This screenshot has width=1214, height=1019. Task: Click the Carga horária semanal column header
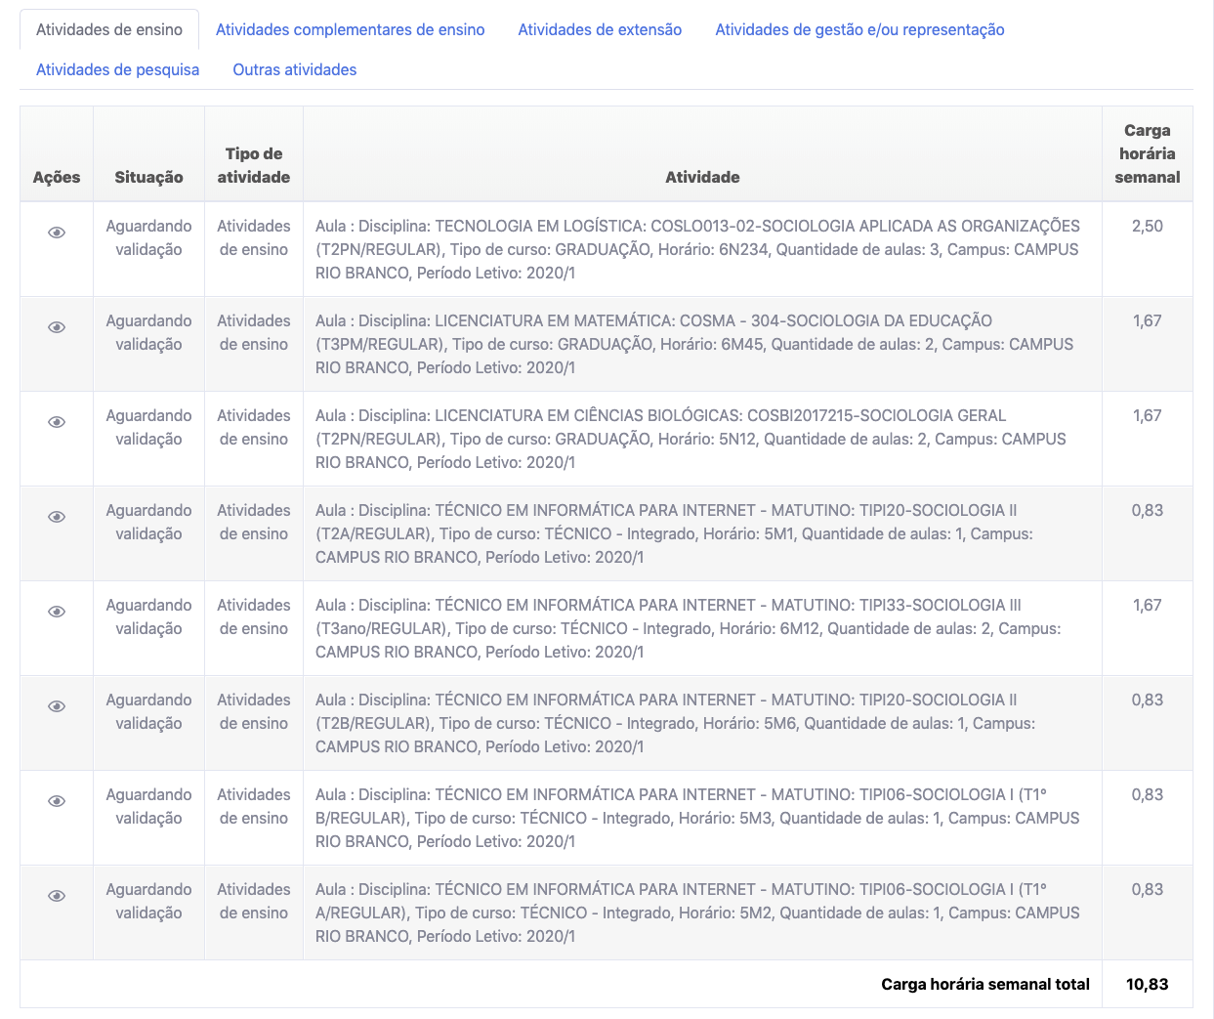1147,153
